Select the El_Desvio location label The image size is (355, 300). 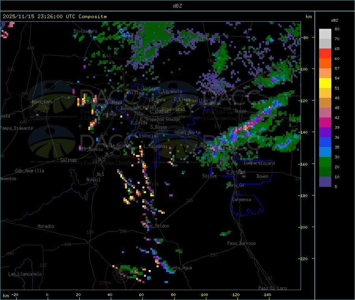[x=92, y=149]
